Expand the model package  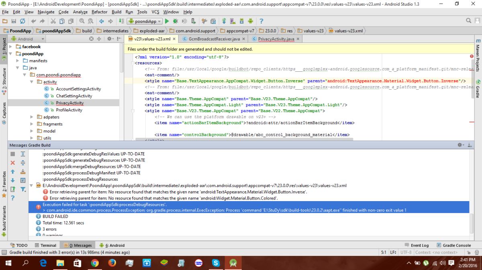coord(32,131)
